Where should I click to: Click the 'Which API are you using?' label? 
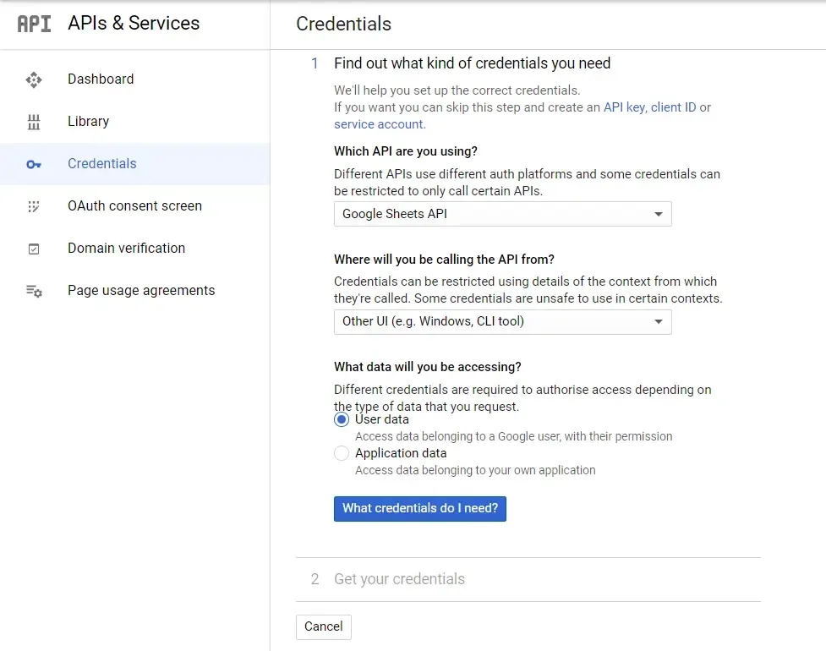click(406, 151)
